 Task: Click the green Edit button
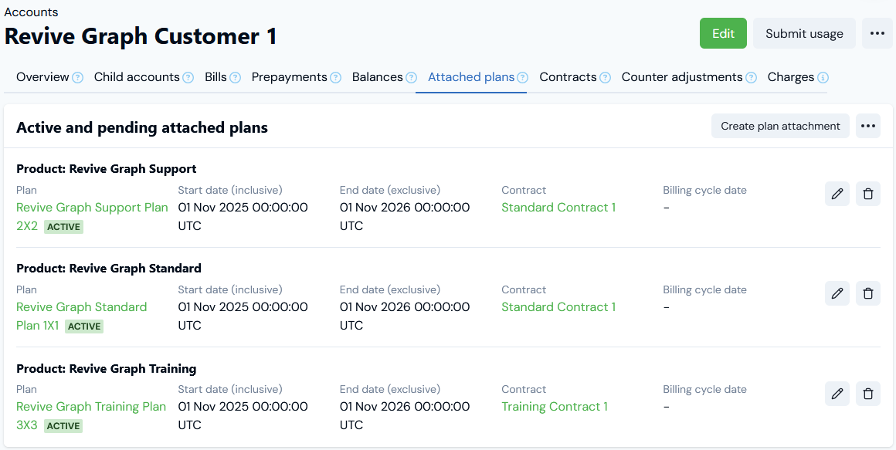[723, 33]
